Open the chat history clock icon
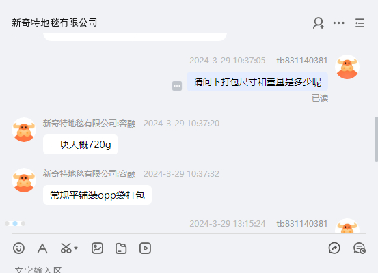378x273 pixels. click(360, 248)
